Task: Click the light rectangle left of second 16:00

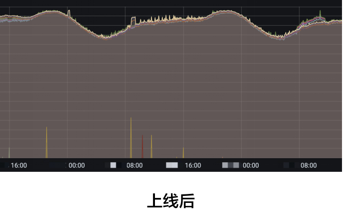Action: (172, 165)
